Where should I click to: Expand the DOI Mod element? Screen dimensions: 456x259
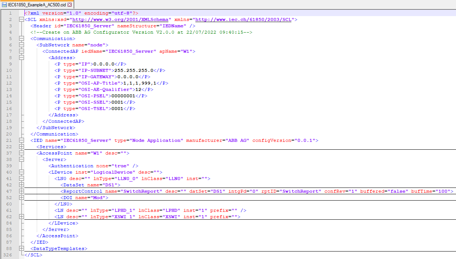[x=21, y=198]
